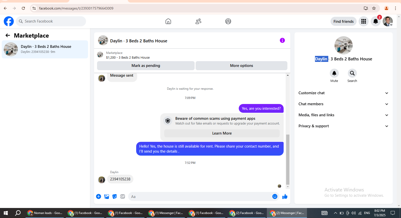This screenshot has height=218, width=401.
Task: Choose a GIF icon
Action: [x=123, y=196]
